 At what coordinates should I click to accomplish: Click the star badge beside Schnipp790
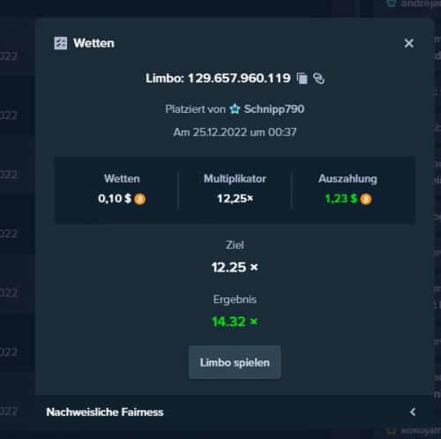pos(235,109)
